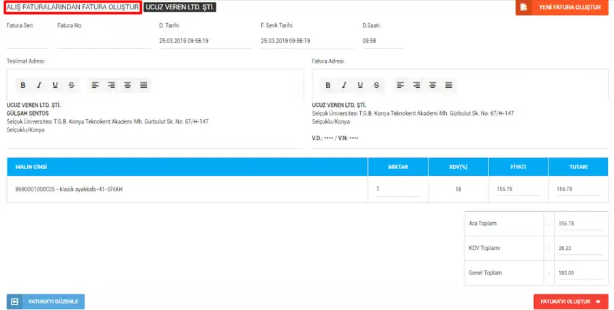
Task: Align left in Teslimat Adresi editor
Action: click(95, 85)
